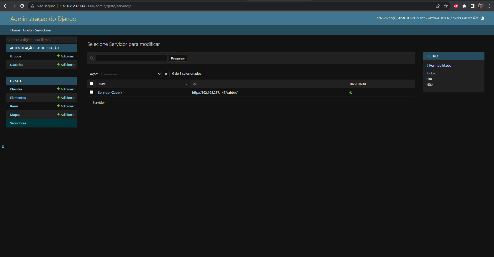Toggle the browser side panel icon

point(473,6)
